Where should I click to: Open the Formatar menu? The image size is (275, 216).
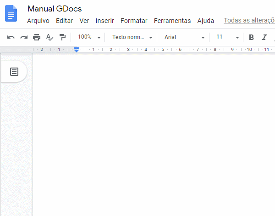click(134, 21)
